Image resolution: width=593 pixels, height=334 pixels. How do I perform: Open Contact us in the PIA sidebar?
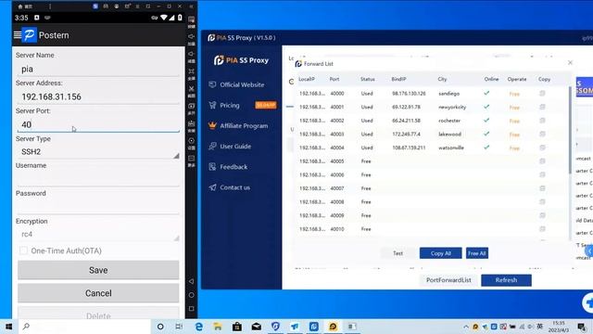point(229,187)
